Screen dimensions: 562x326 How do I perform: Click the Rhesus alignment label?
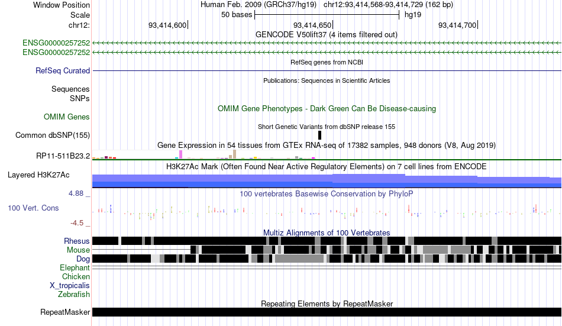pos(77,241)
